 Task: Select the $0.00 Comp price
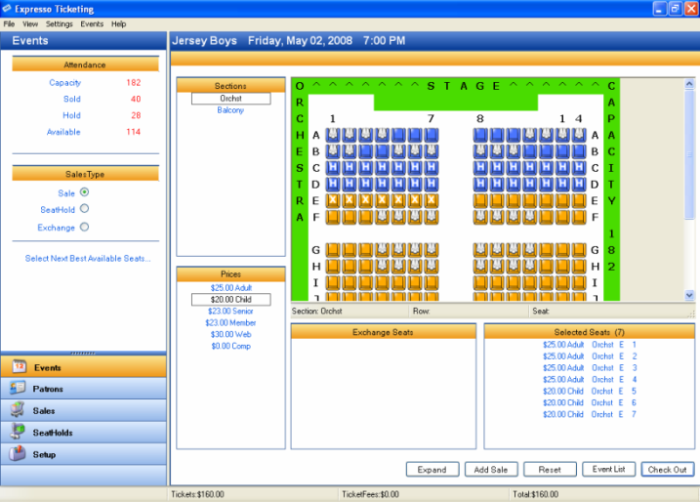tap(230, 346)
